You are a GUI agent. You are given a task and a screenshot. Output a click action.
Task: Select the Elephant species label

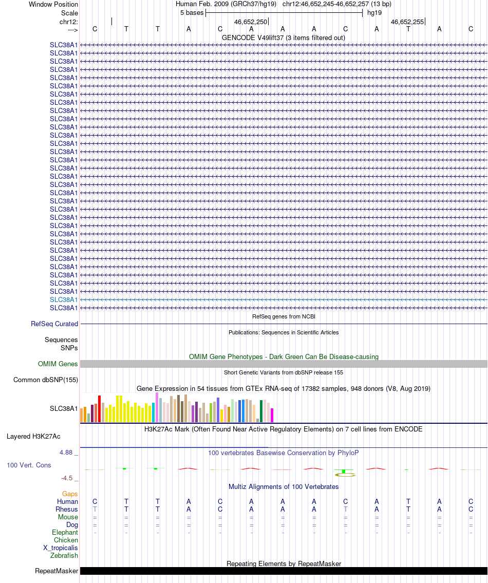pos(65,533)
